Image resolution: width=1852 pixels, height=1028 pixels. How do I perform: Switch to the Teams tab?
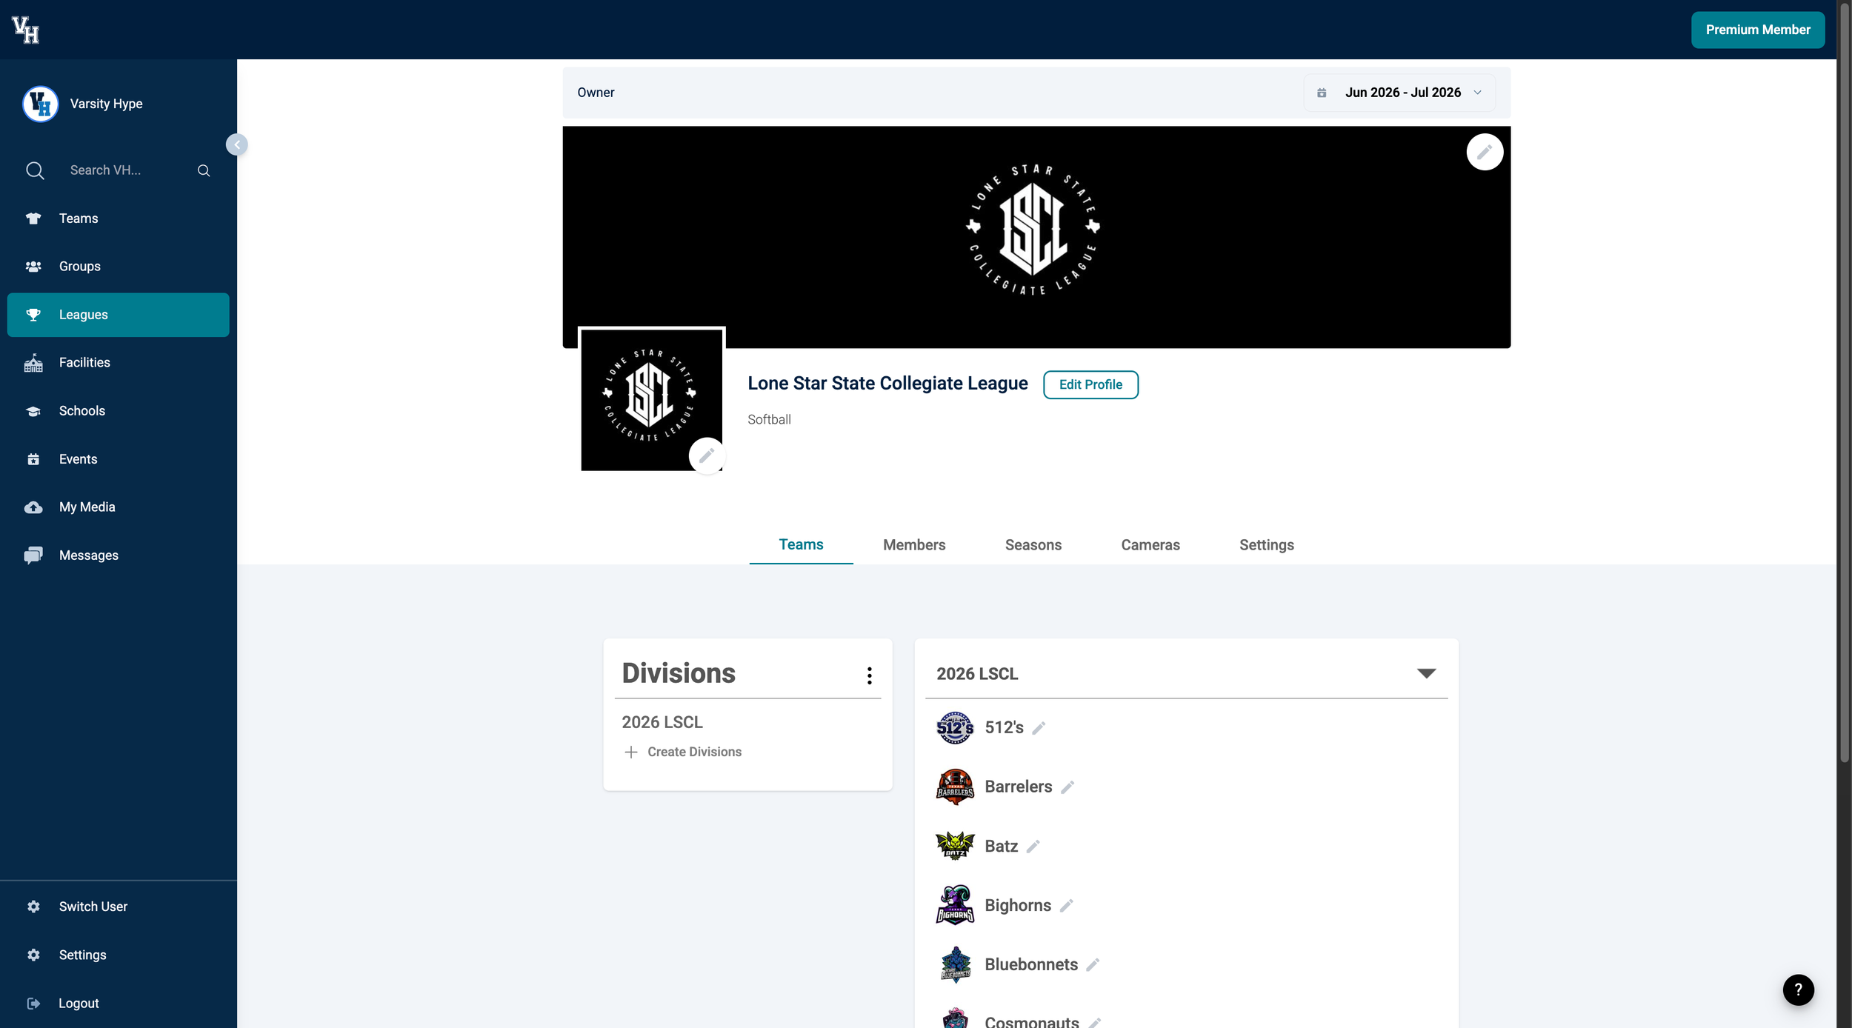pos(801,544)
